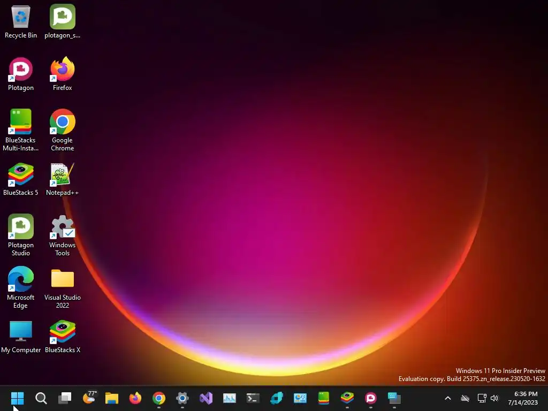Select the Google Chrome desktop shortcut
This screenshot has width=548, height=411.
point(62,130)
